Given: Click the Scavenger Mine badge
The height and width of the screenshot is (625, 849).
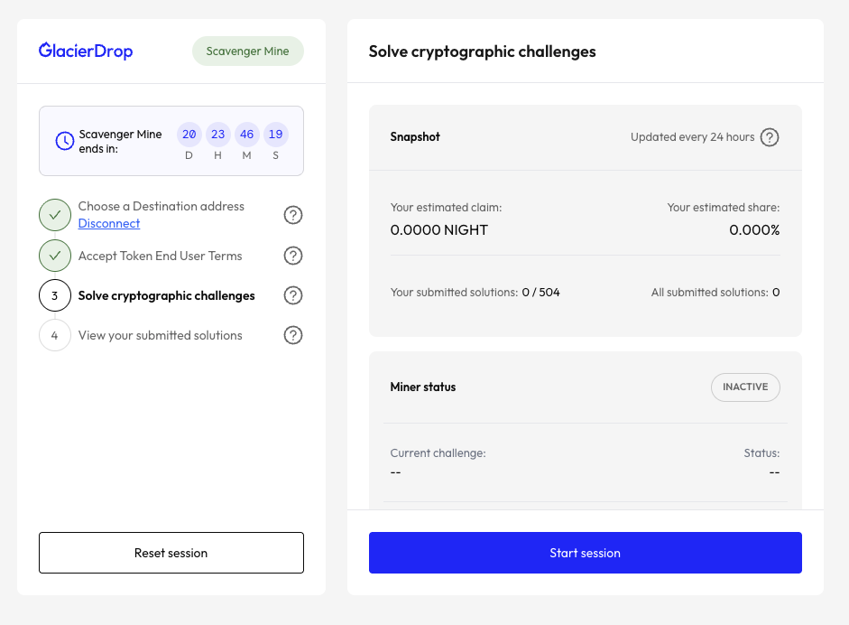Looking at the screenshot, I should (x=247, y=51).
